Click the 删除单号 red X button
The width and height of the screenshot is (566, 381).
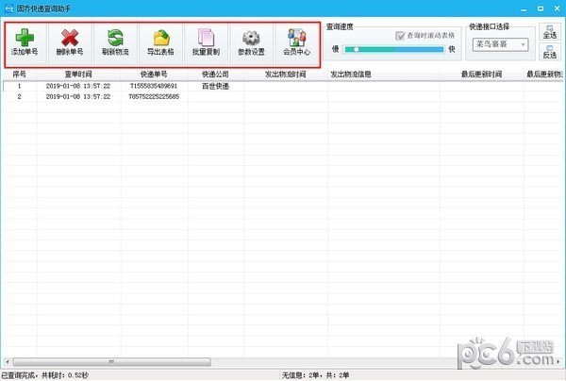70,43
